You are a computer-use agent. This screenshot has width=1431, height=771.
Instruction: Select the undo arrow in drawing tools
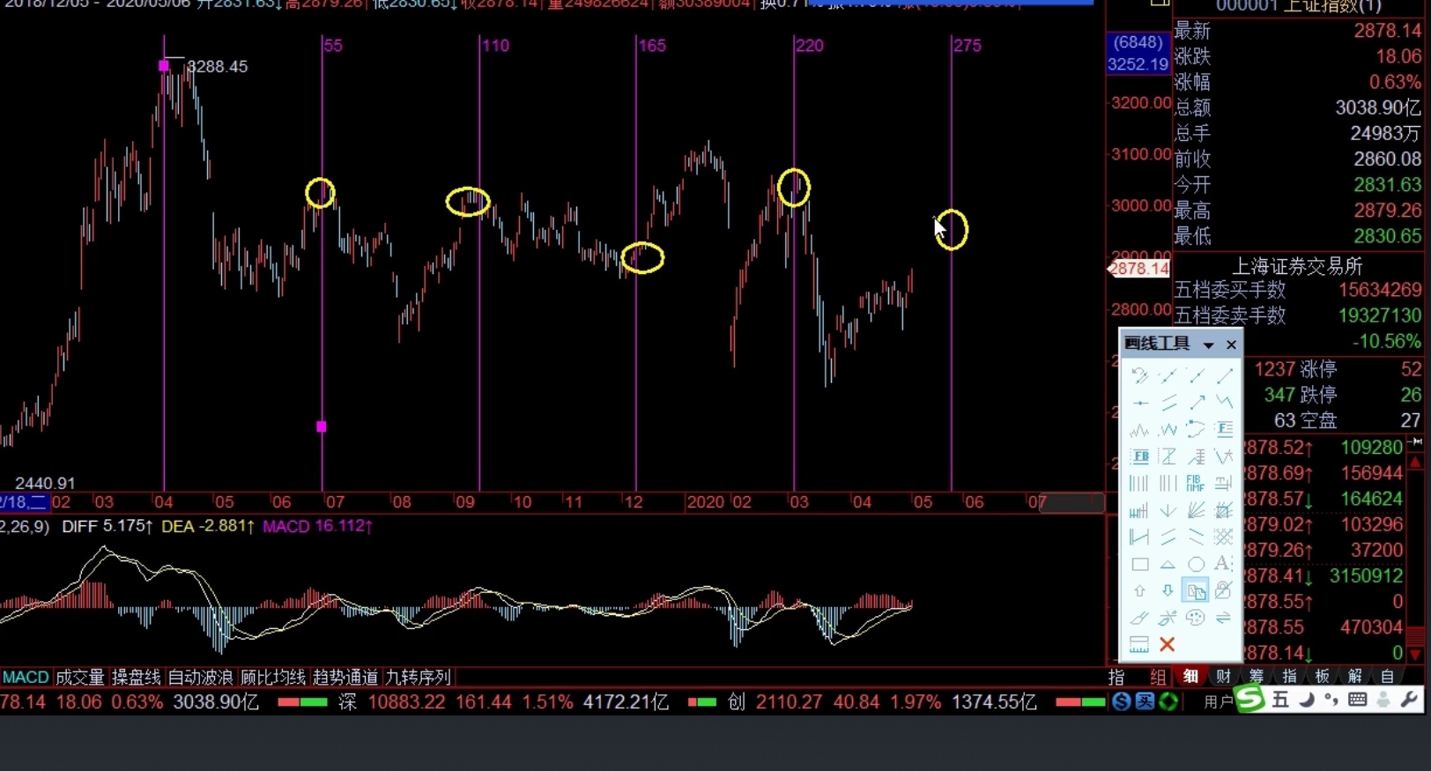point(1139,376)
